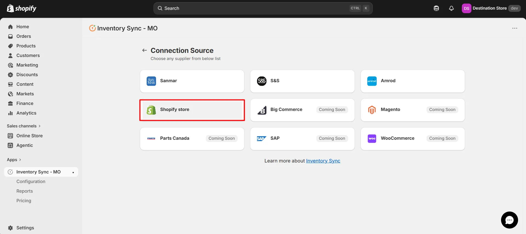This screenshot has width=526, height=234.
Task: Expand the Sales channels section
Action: [x=24, y=126]
